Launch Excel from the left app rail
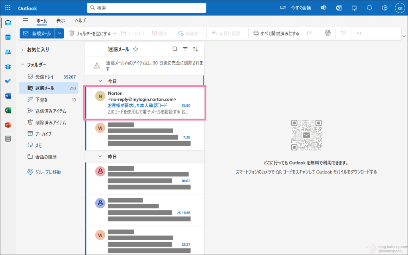The width and height of the screenshot is (408, 255). point(8,110)
